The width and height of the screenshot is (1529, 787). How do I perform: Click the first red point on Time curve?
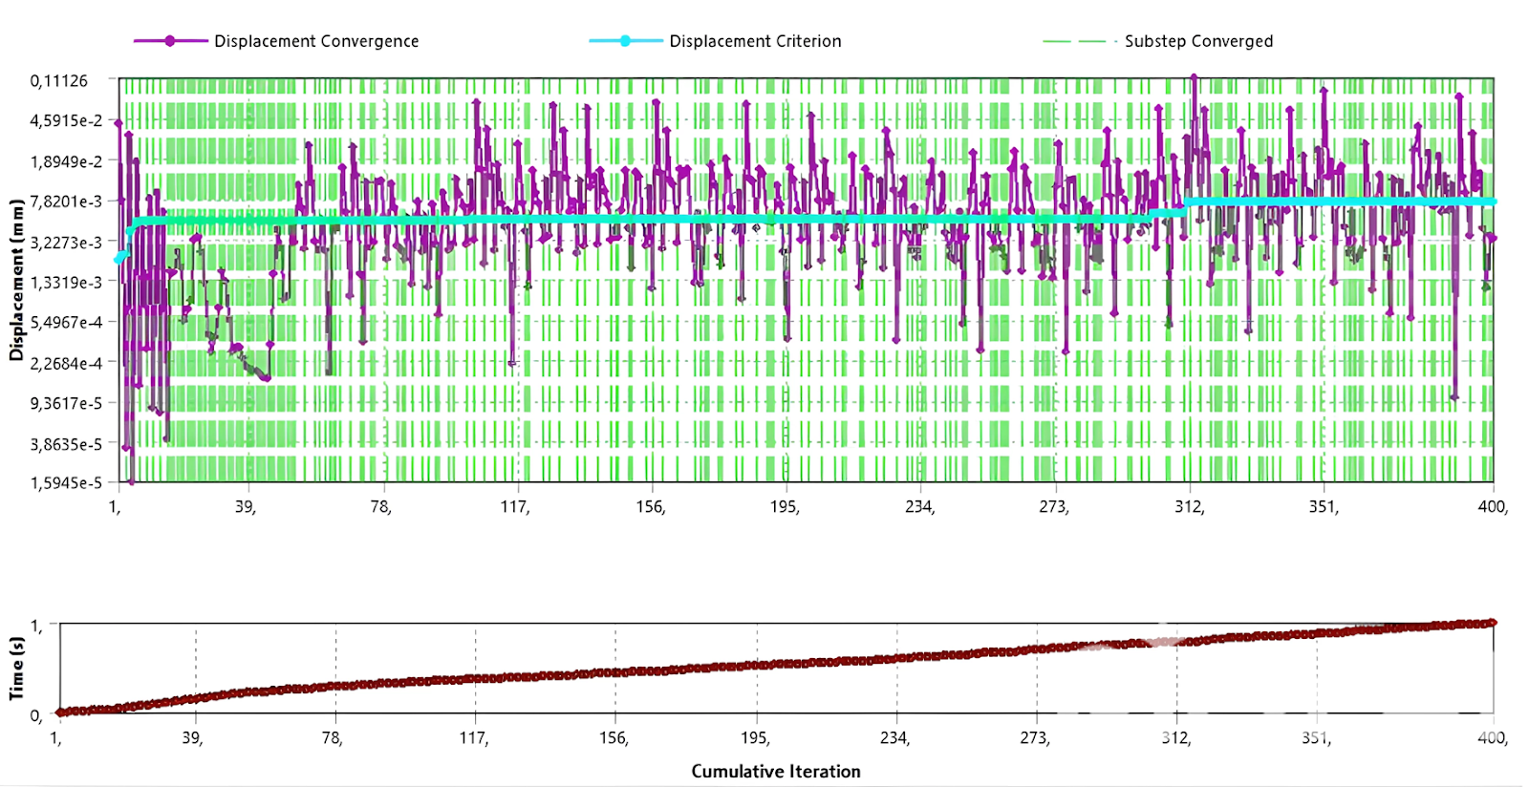[x=59, y=712]
